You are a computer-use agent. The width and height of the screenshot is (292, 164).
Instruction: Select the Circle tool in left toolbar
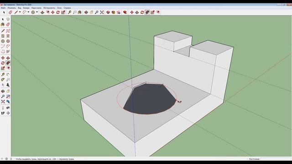click(x=3, y=41)
